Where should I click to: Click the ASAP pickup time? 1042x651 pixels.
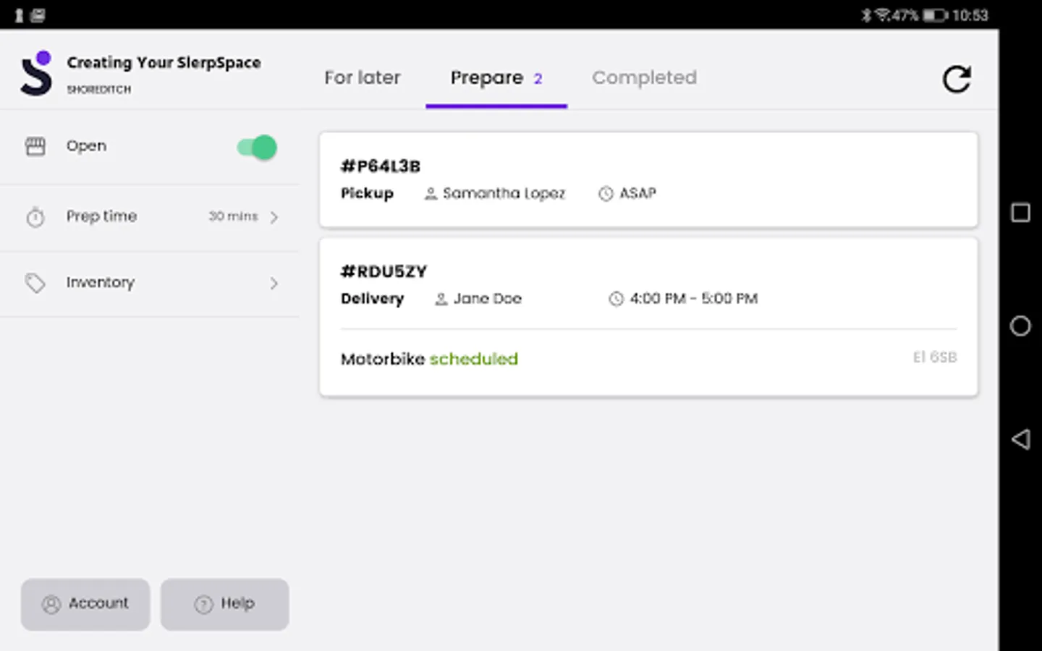[x=638, y=193]
